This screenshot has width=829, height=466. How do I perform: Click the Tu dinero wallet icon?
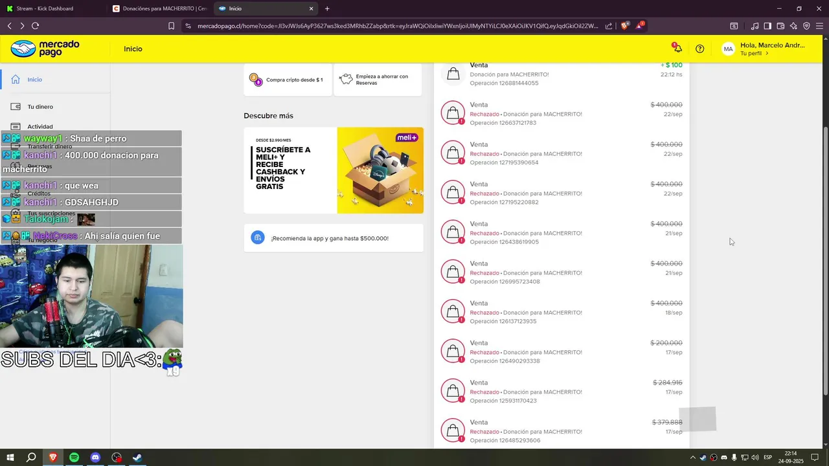(16, 107)
